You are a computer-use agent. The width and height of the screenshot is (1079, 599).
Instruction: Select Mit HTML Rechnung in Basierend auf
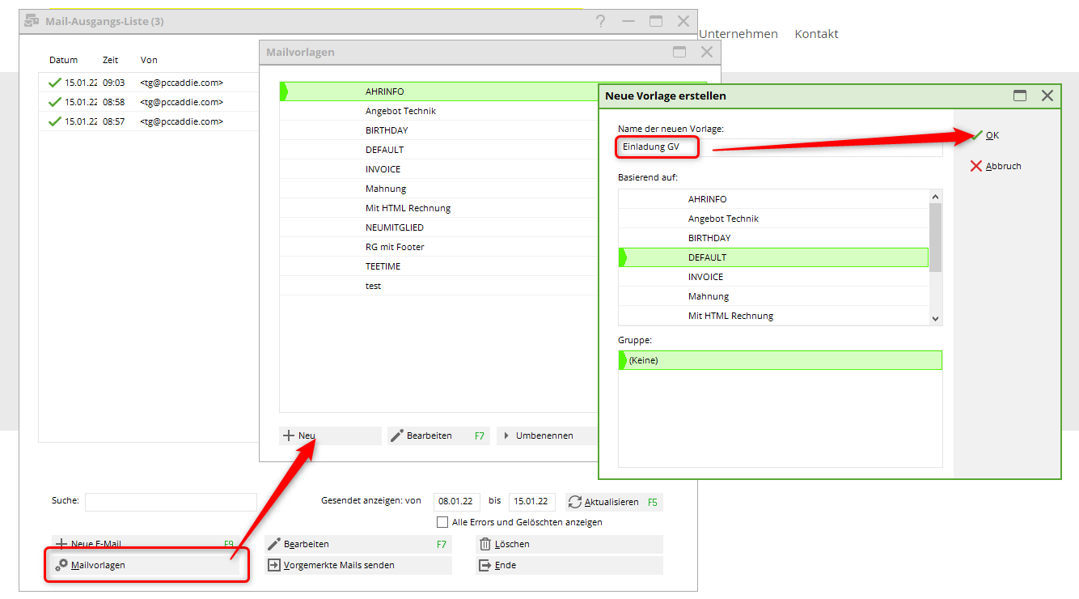774,316
